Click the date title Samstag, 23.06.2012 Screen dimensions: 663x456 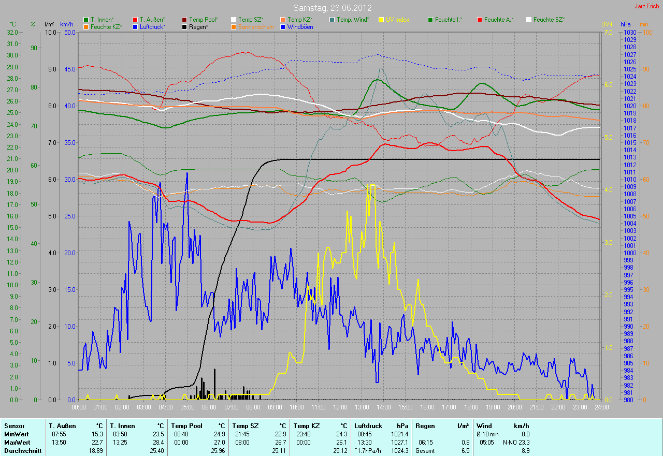tap(331, 8)
